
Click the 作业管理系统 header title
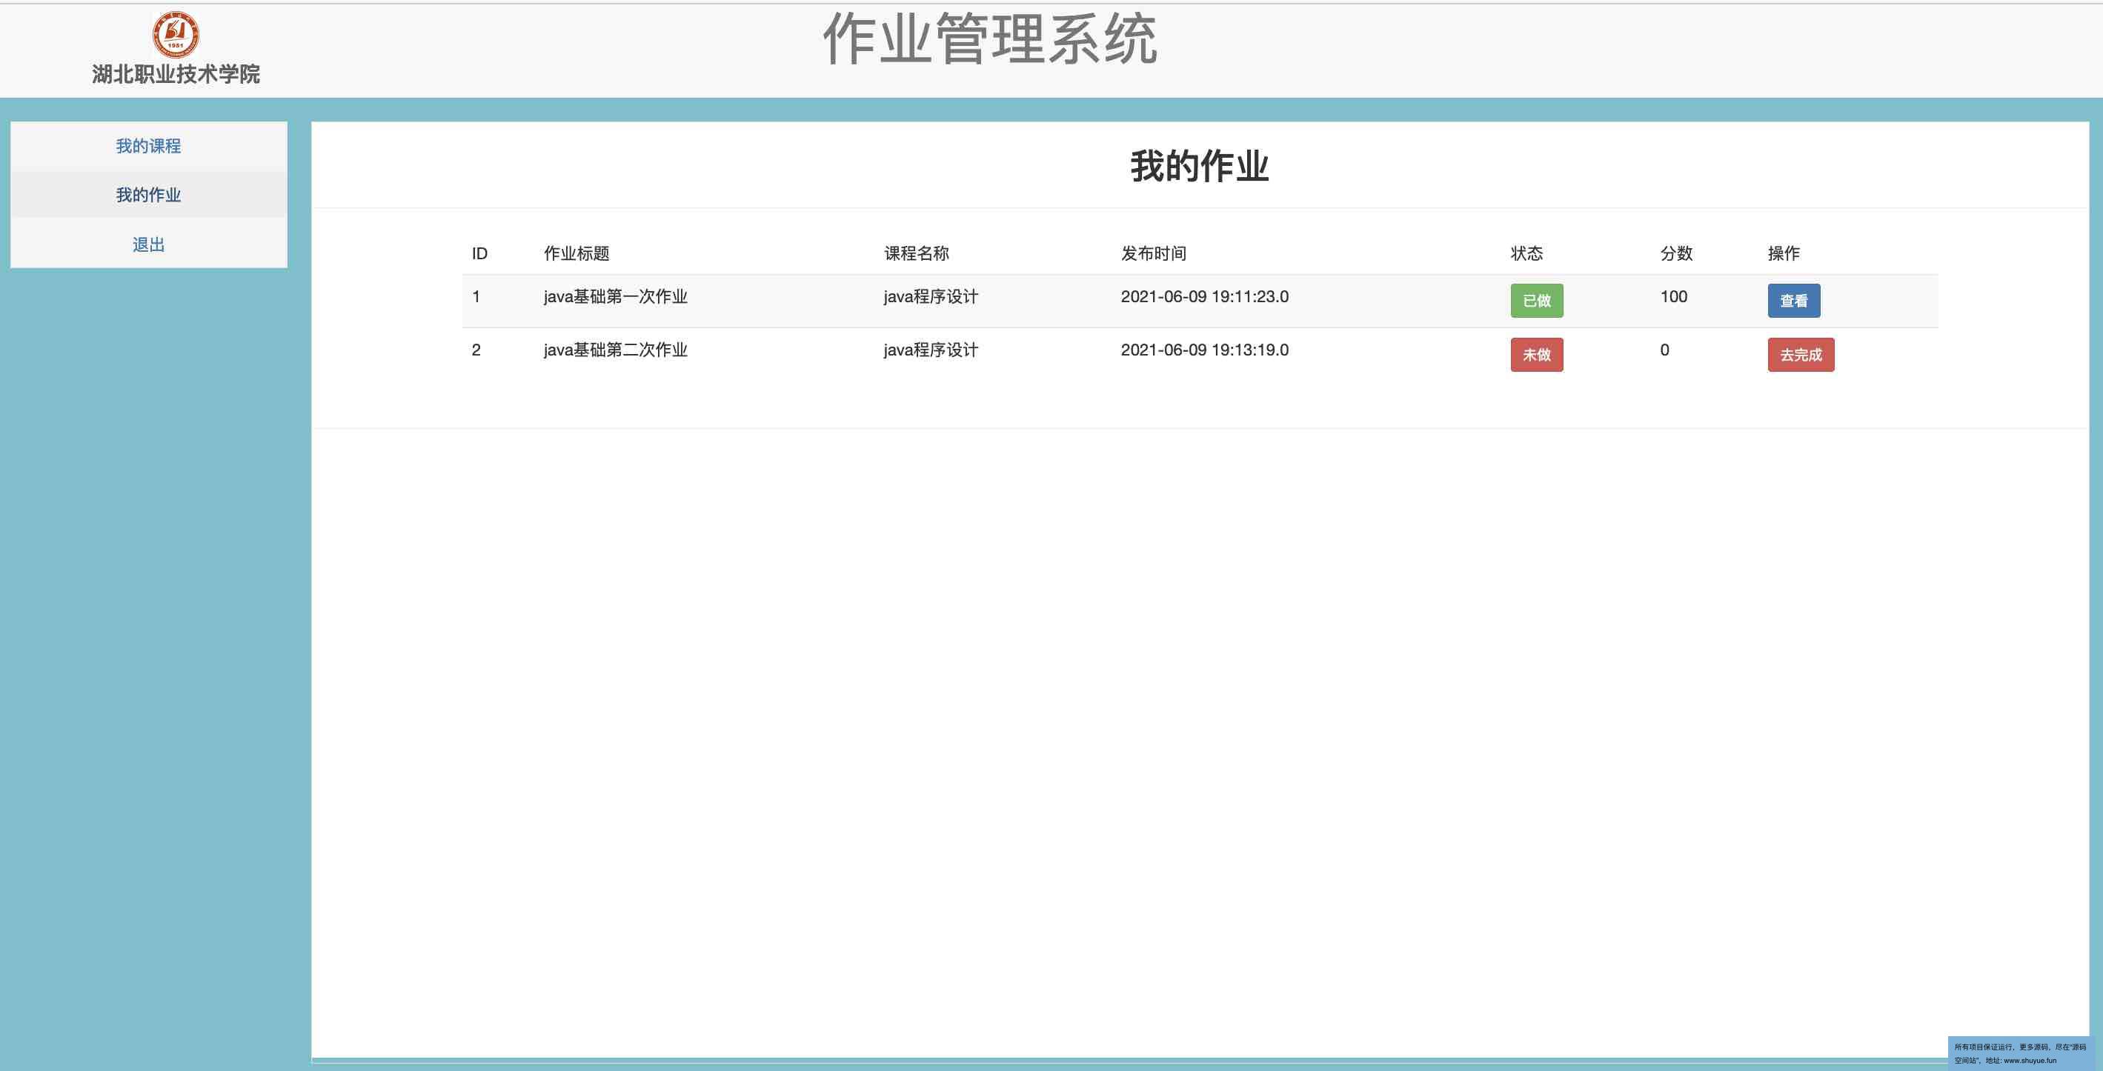click(989, 40)
